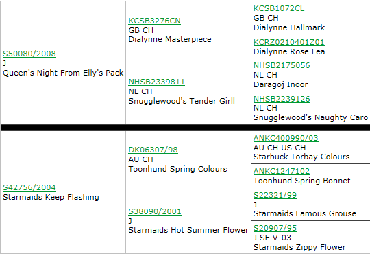Open S38090/2001 link for Hot Summer Flower
370x254 pixels.
click(155, 211)
